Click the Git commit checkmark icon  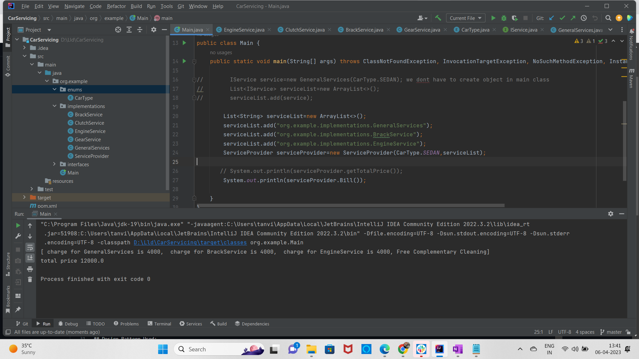pyautogui.click(x=562, y=18)
